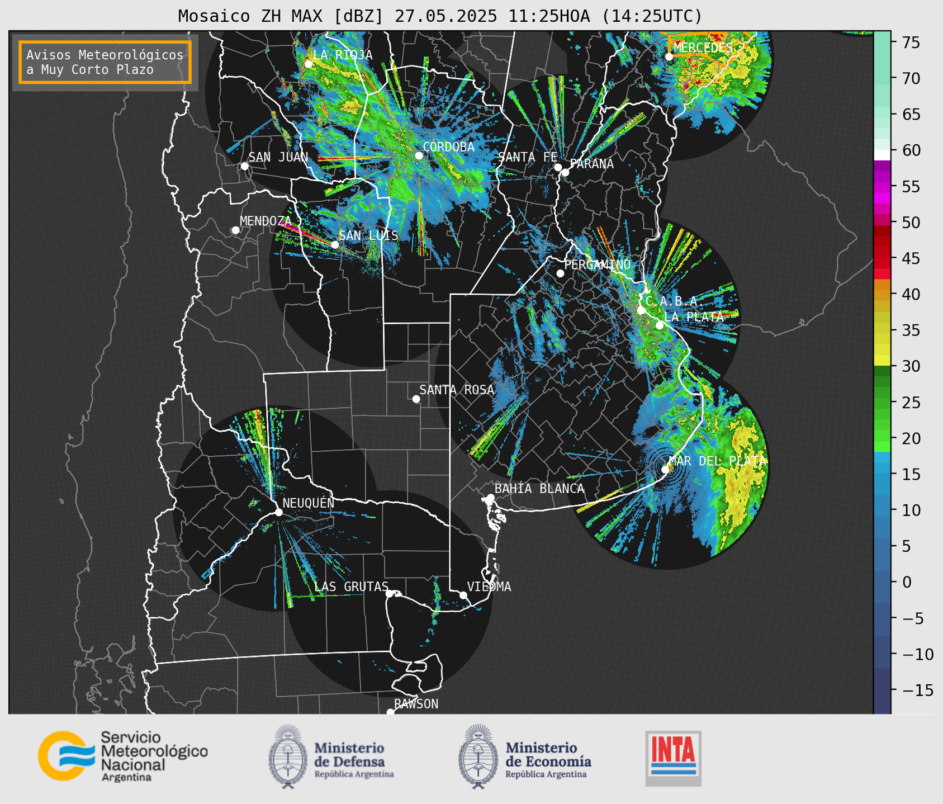Click the SANTA ROSA label text
This screenshot has height=804, width=943.
point(457,390)
